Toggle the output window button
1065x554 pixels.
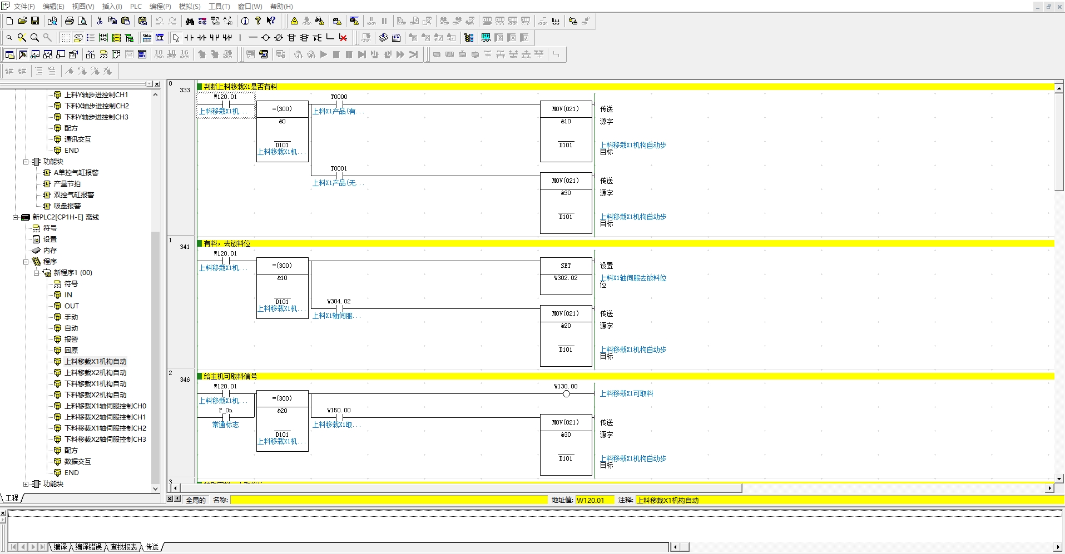22,54
